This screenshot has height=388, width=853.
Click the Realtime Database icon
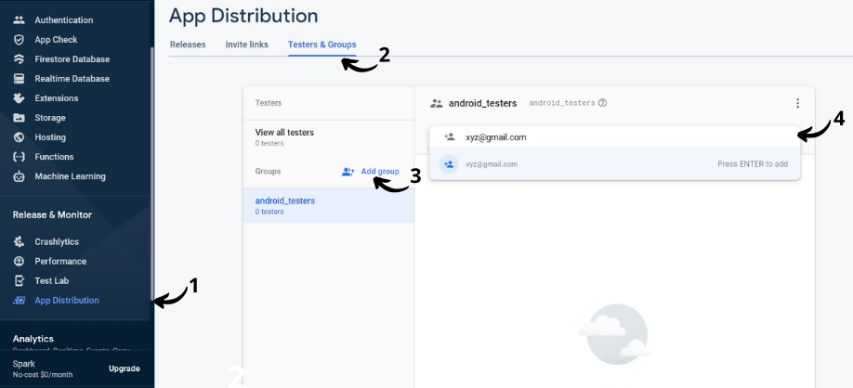[19, 79]
